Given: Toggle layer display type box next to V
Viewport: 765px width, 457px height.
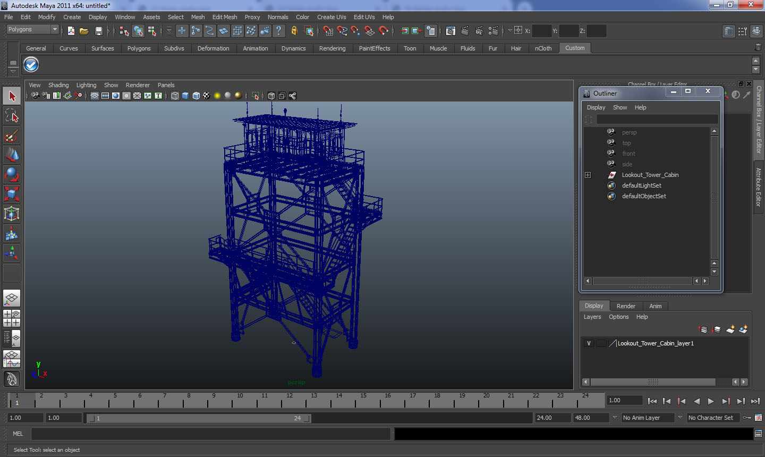Looking at the screenshot, I should tap(601, 343).
